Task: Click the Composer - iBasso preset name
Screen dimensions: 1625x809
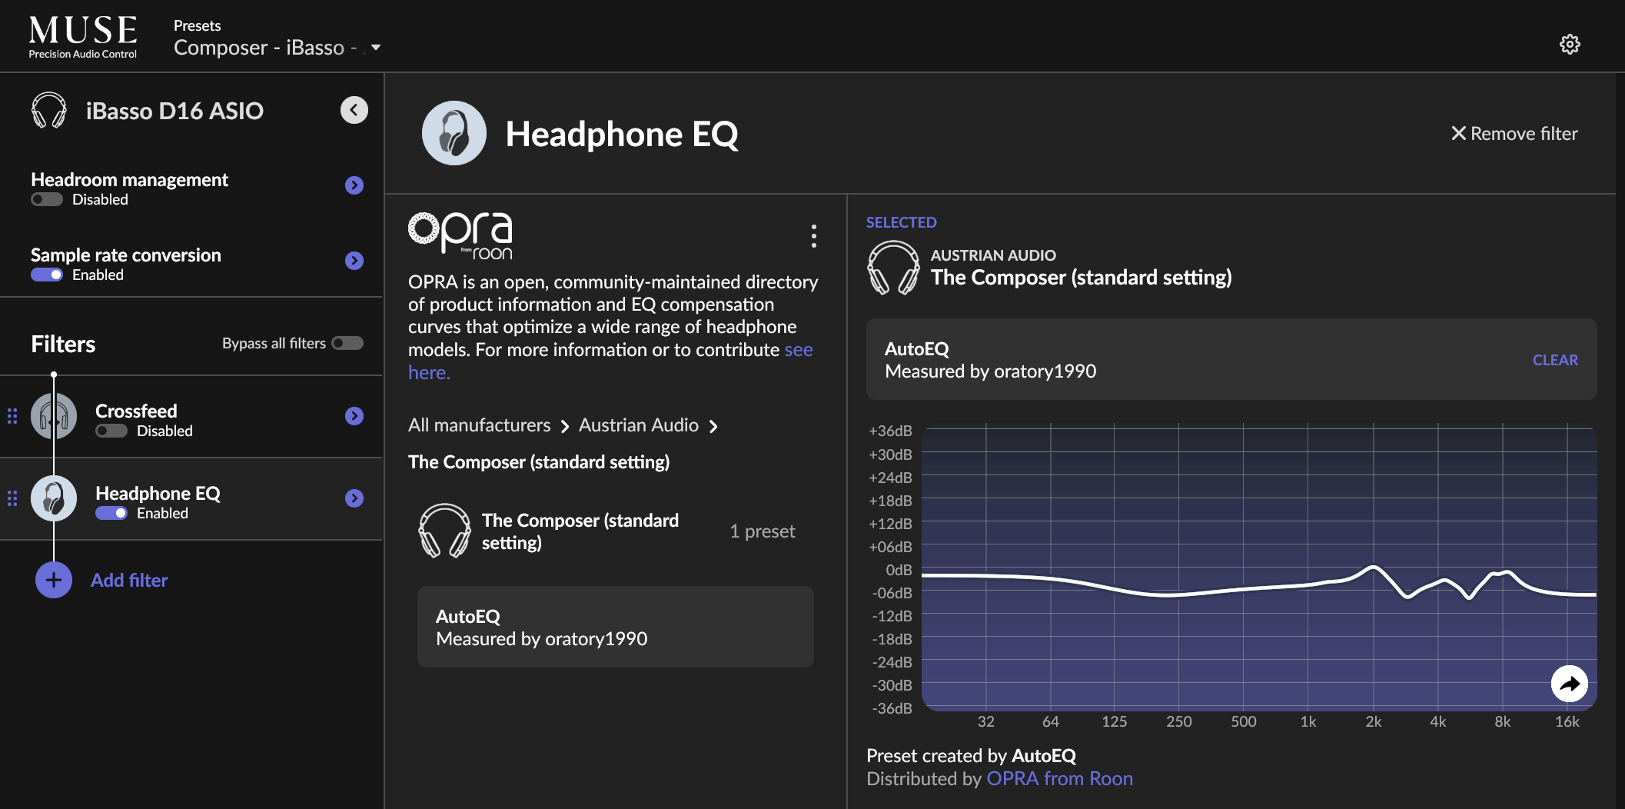Action: coord(265,48)
